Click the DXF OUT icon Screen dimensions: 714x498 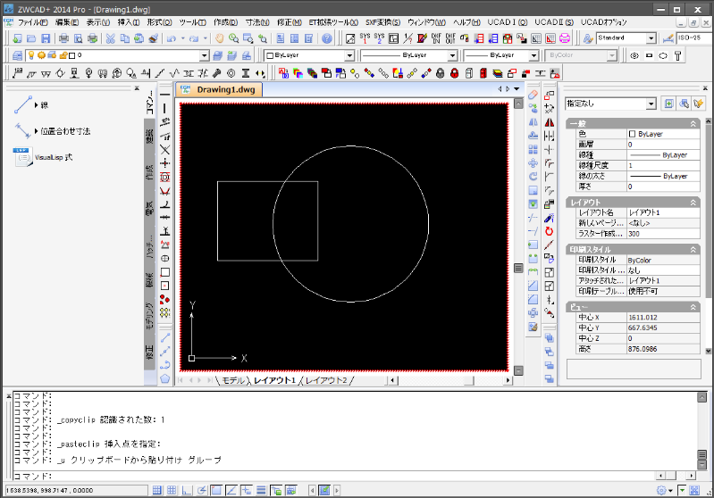tap(450, 38)
